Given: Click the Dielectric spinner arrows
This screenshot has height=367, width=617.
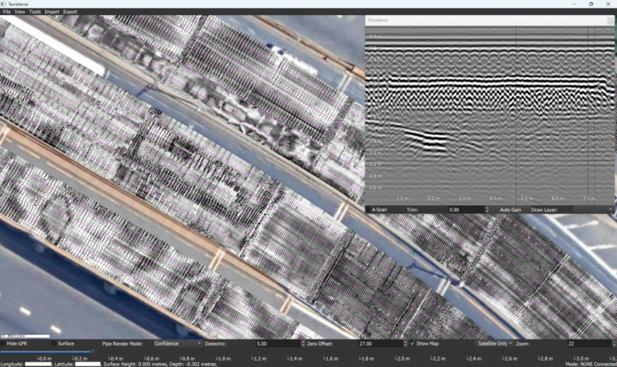Looking at the screenshot, I should click(303, 344).
